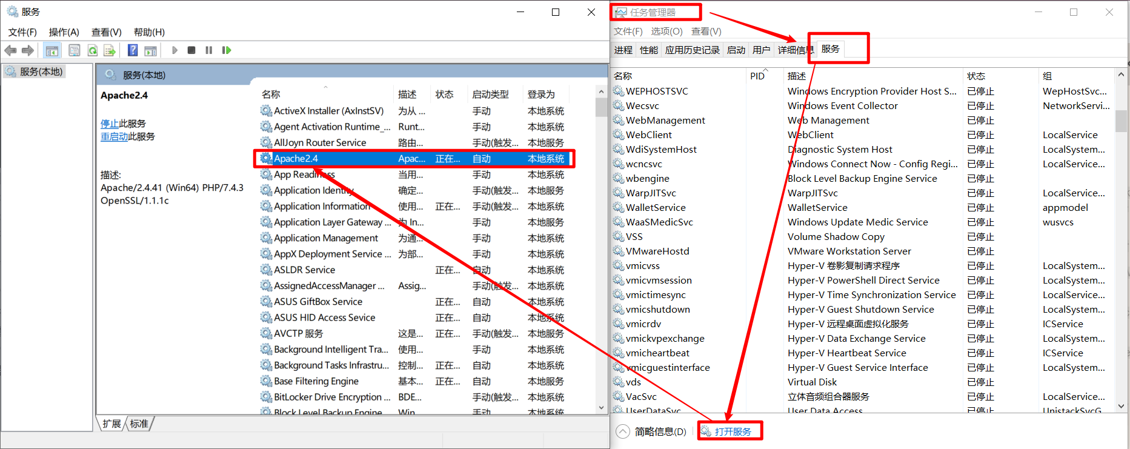Click gear icon beside WalletService row
Viewport: 1130px width, 449px height.
pyautogui.click(x=619, y=207)
